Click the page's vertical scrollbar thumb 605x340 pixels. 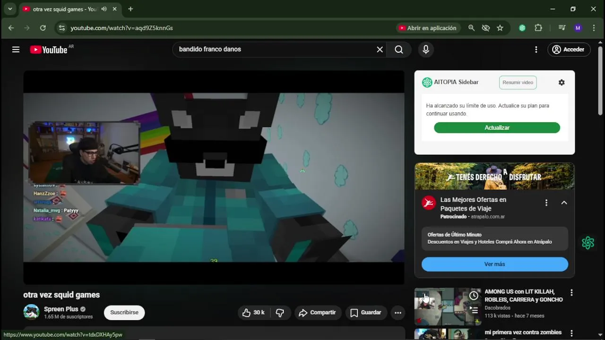click(600, 80)
